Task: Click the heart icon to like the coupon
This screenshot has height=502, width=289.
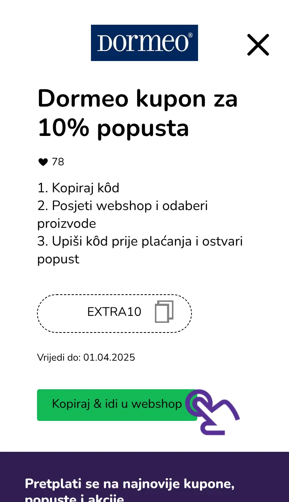Action: click(x=43, y=162)
